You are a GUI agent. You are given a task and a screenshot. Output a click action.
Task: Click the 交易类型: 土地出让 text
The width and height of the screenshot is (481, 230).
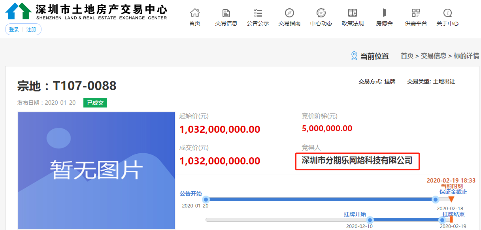click(x=431, y=81)
